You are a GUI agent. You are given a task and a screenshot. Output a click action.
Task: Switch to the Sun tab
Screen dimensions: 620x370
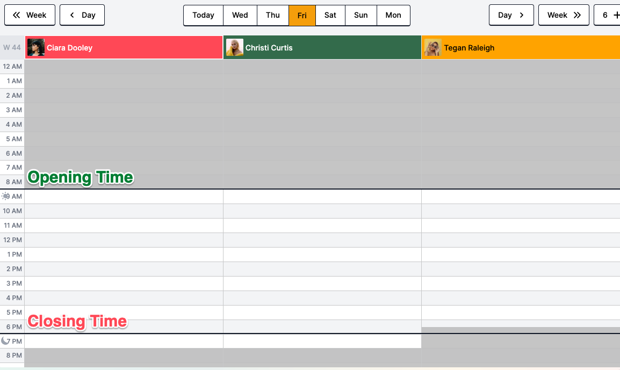tap(361, 15)
